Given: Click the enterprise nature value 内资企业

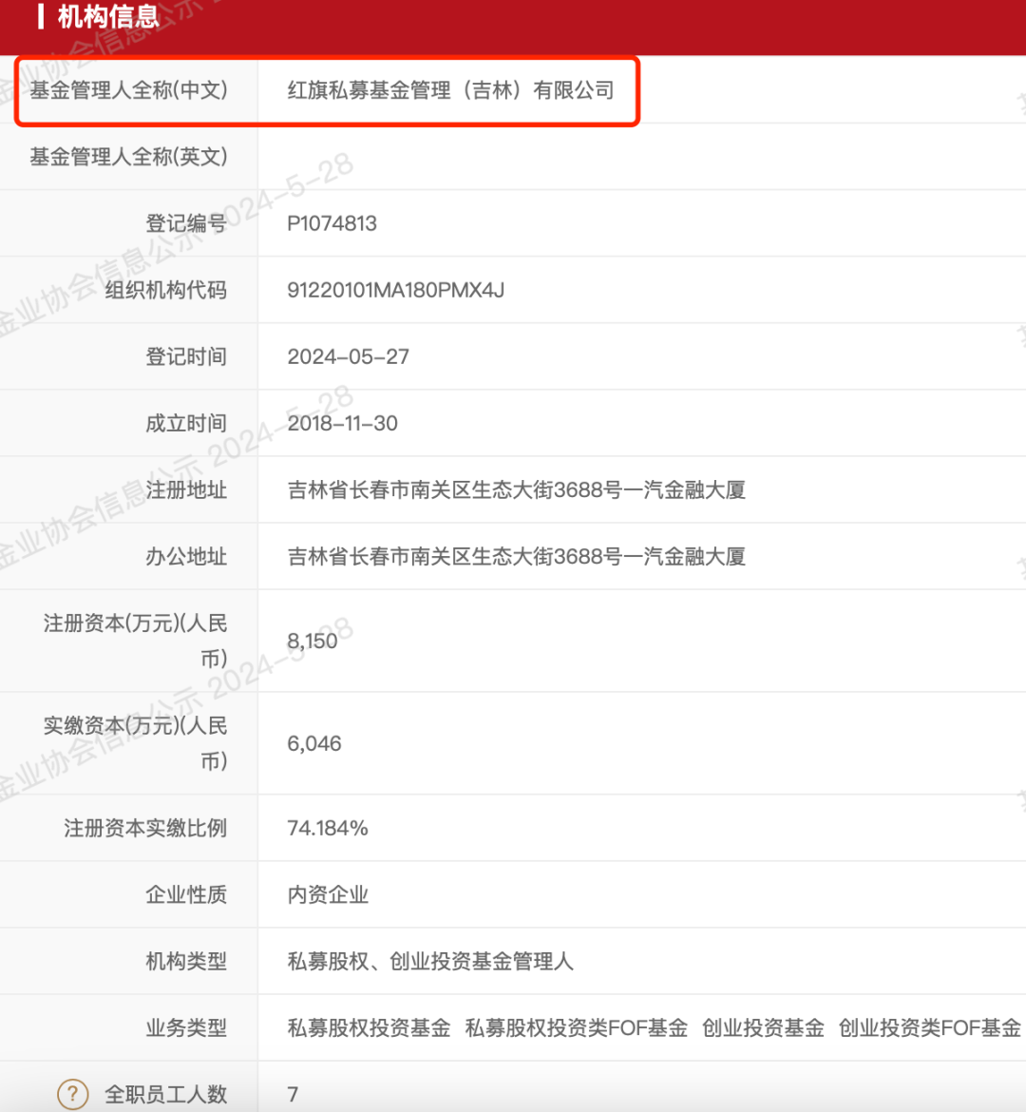Looking at the screenshot, I should point(328,894).
